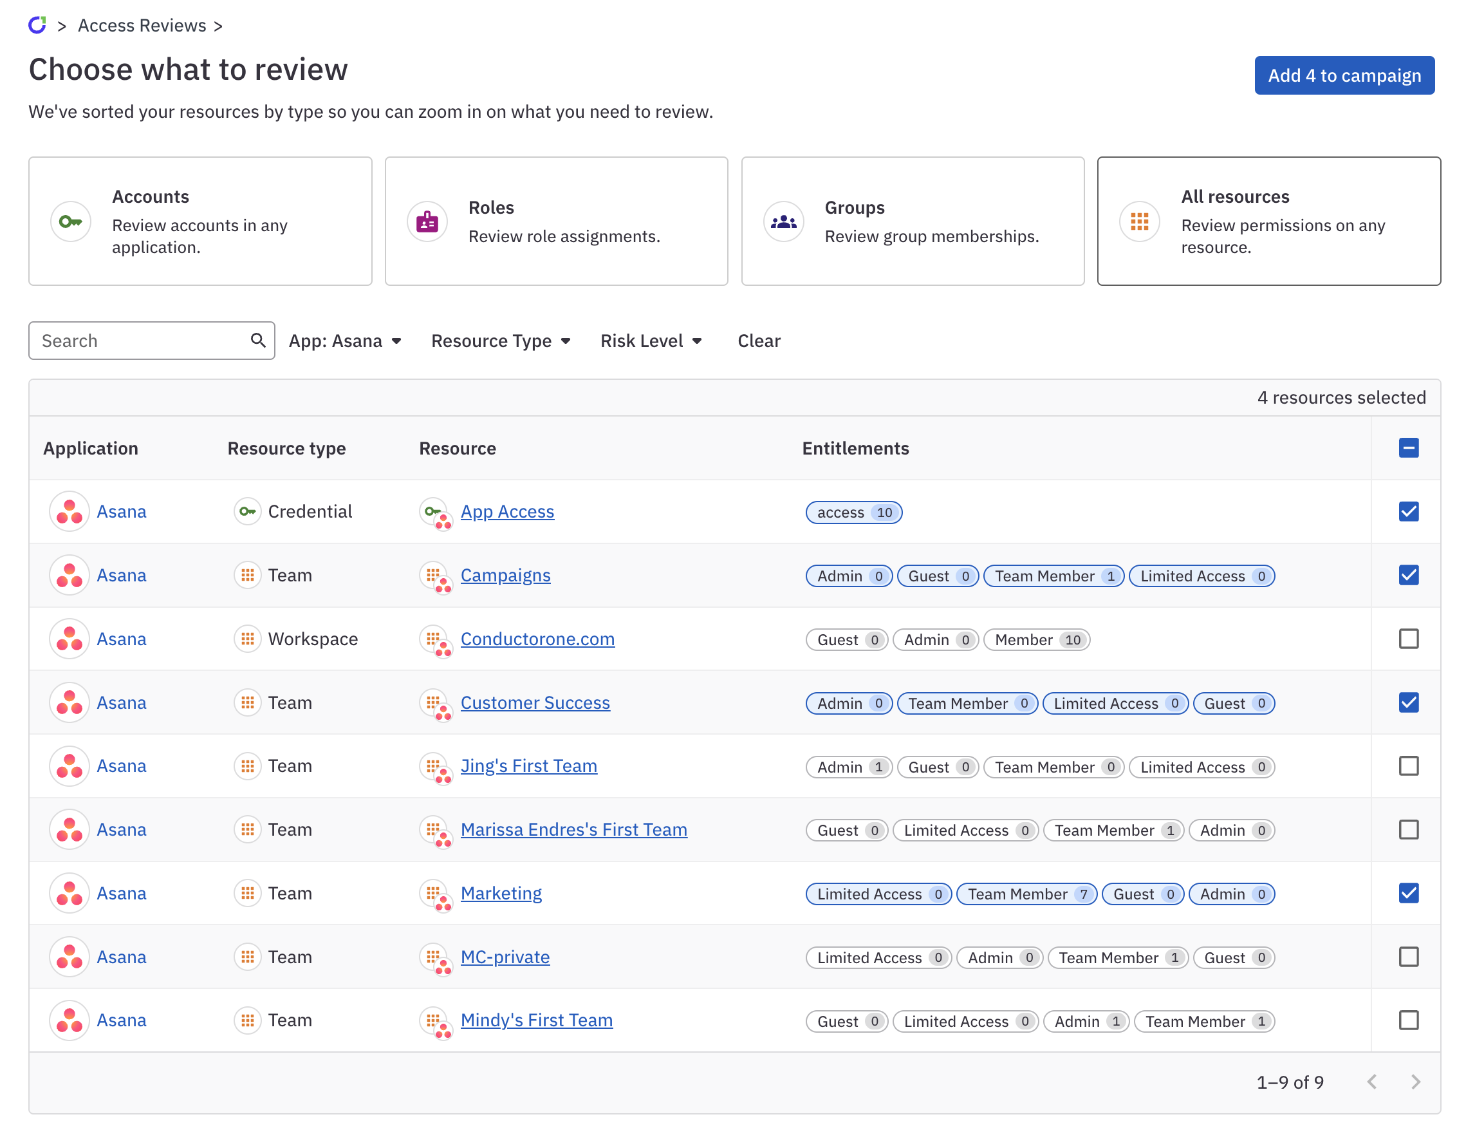Viewport: 1466px width, 1128px height.
Task: Select the Roles review card
Action: [556, 221]
